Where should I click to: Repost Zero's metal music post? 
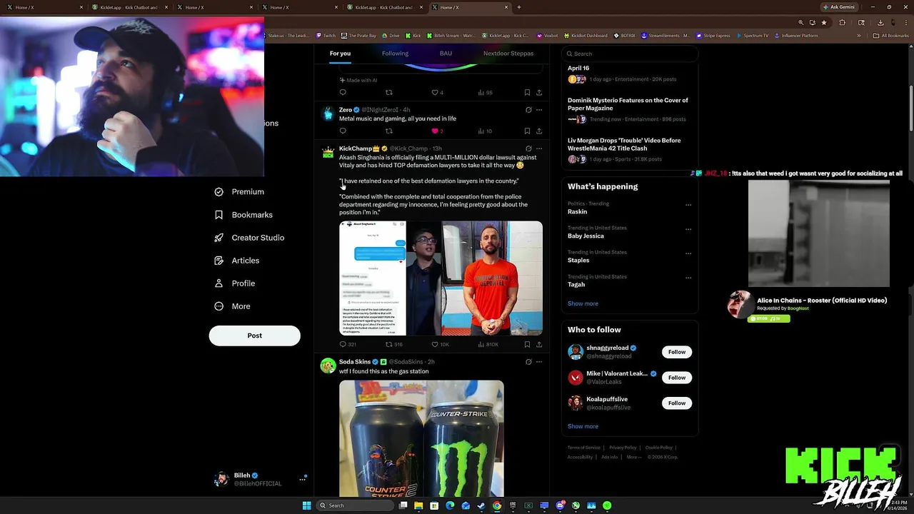(x=389, y=131)
